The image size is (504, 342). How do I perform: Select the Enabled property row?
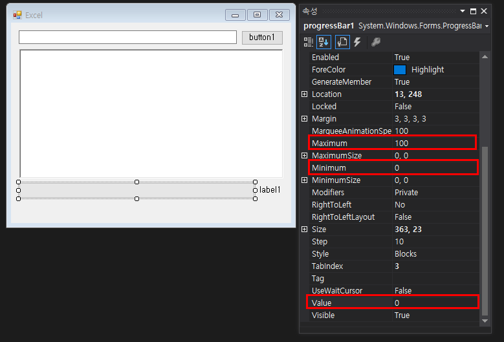(x=394, y=58)
